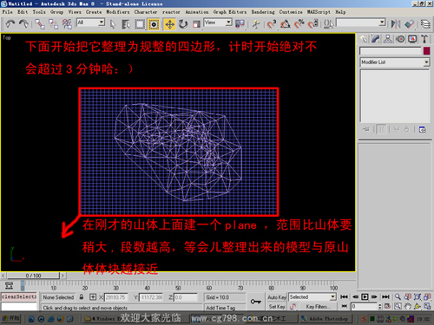Toggle the Angle Snap icon
Viewport: 434px width, 325px height.
point(286,24)
